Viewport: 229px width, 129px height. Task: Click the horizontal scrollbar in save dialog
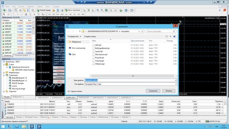click(x=133, y=76)
